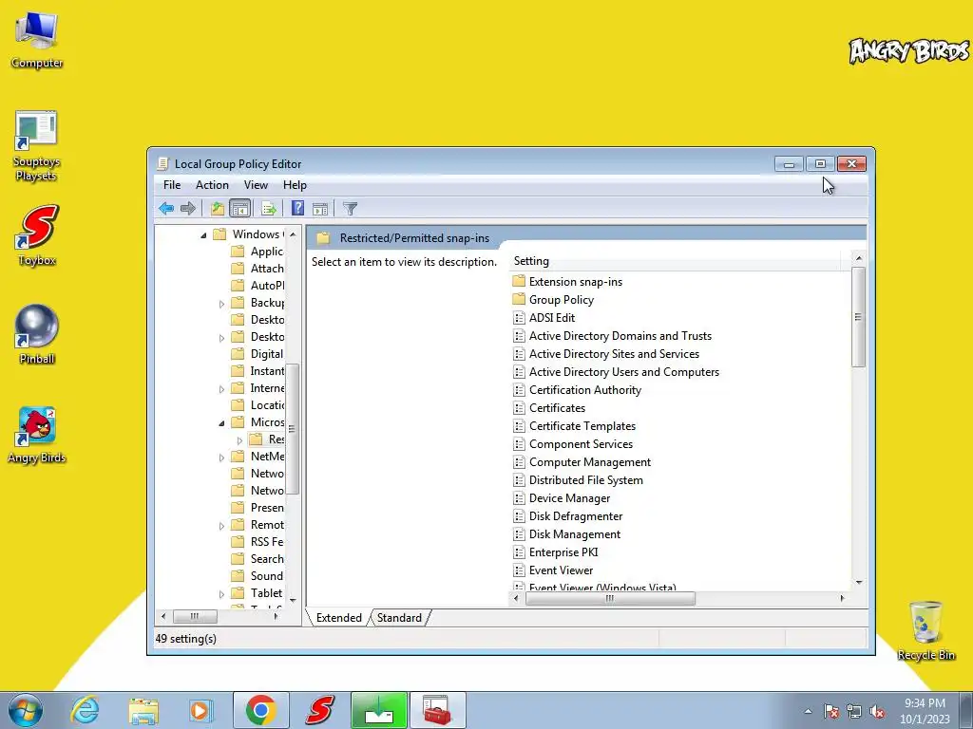Expand the Tablet tree node arrow
This screenshot has width=973, height=729.
click(221, 594)
